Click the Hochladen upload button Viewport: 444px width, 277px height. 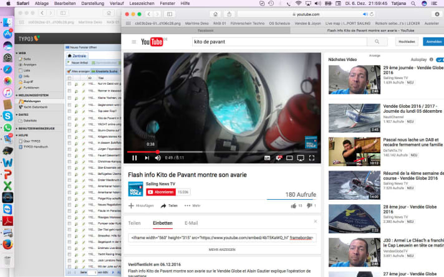pyautogui.click(x=407, y=42)
